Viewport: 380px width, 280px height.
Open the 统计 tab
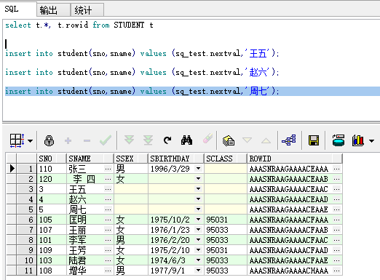87,10
